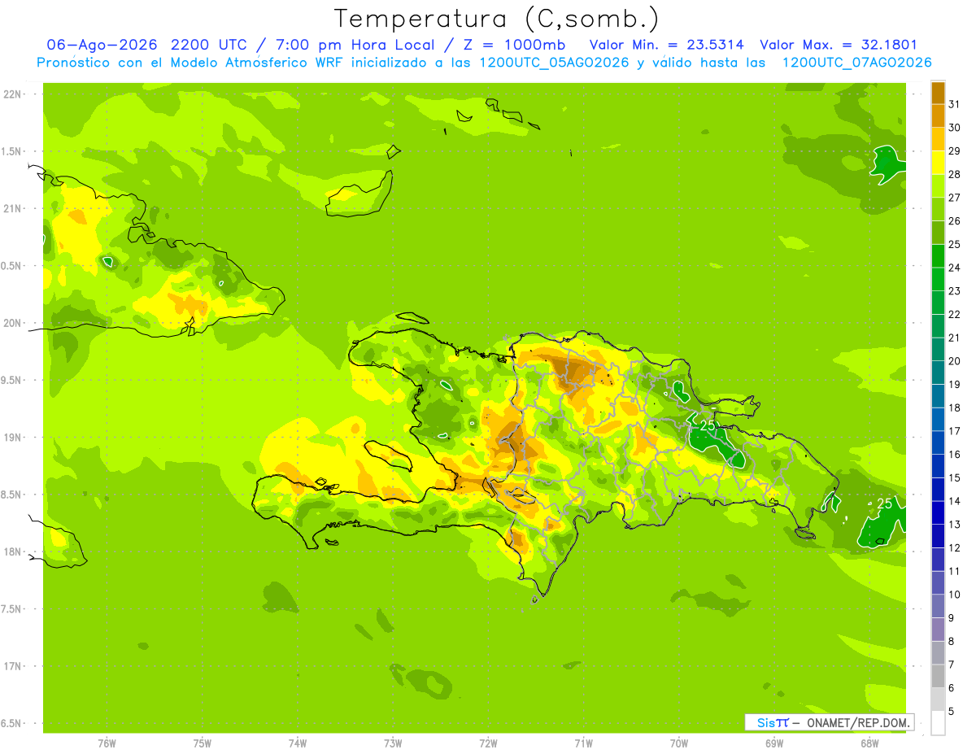Pick the yellow legend swatch between 28 and 29
Image resolution: width=976 pixels, height=754 pixels.
938,162
